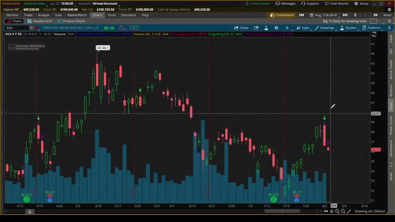Switch to the Trade tab
The image size is (395, 222).
point(28,15)
